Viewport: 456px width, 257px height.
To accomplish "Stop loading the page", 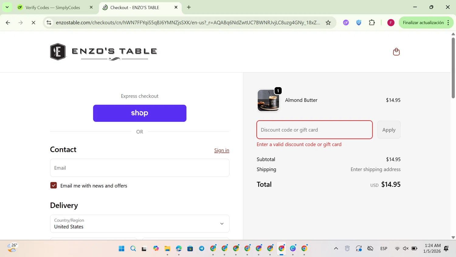I will (33, 23).
